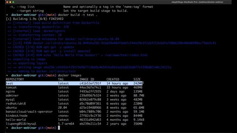Select the highlighted 'test' repository name
The height and width of the screenshot is (133, 237).
coord(9,83)
